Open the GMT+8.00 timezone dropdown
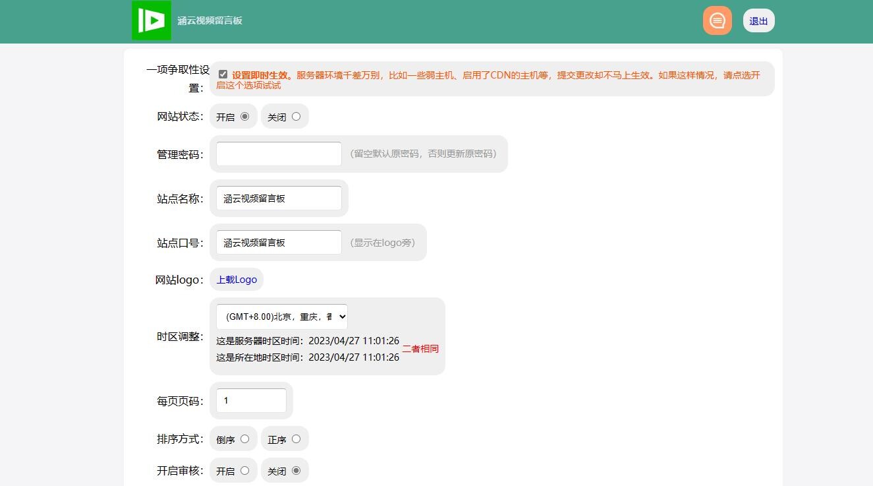The width and height of the screenshot is (873, 486). (281, 317)
